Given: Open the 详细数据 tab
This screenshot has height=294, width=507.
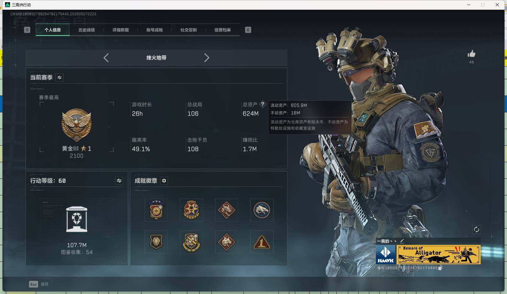Looking at the screenshot, I should [120, 30].
